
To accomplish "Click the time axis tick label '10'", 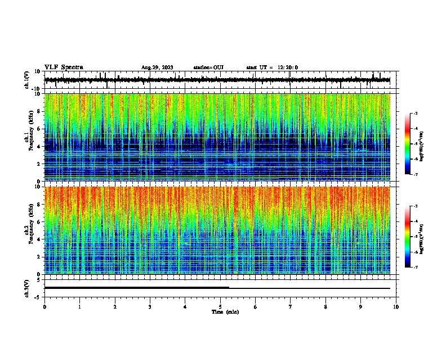I will click(x=396, y=307).
